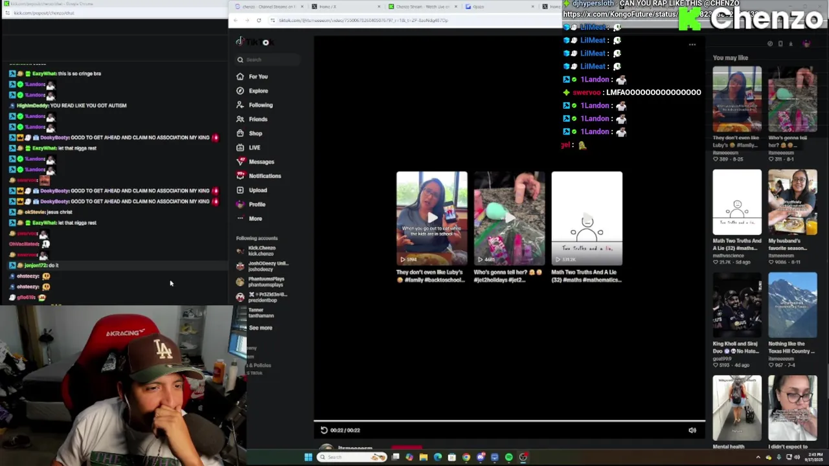Click the TikTok search field
Image resolution: width=829 pixels, height=466 pixels.
click(268, 60)
